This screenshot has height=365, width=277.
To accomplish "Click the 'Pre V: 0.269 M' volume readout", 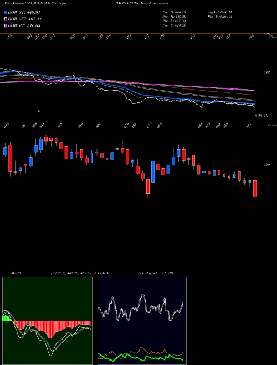I will (x=219, y=17).
